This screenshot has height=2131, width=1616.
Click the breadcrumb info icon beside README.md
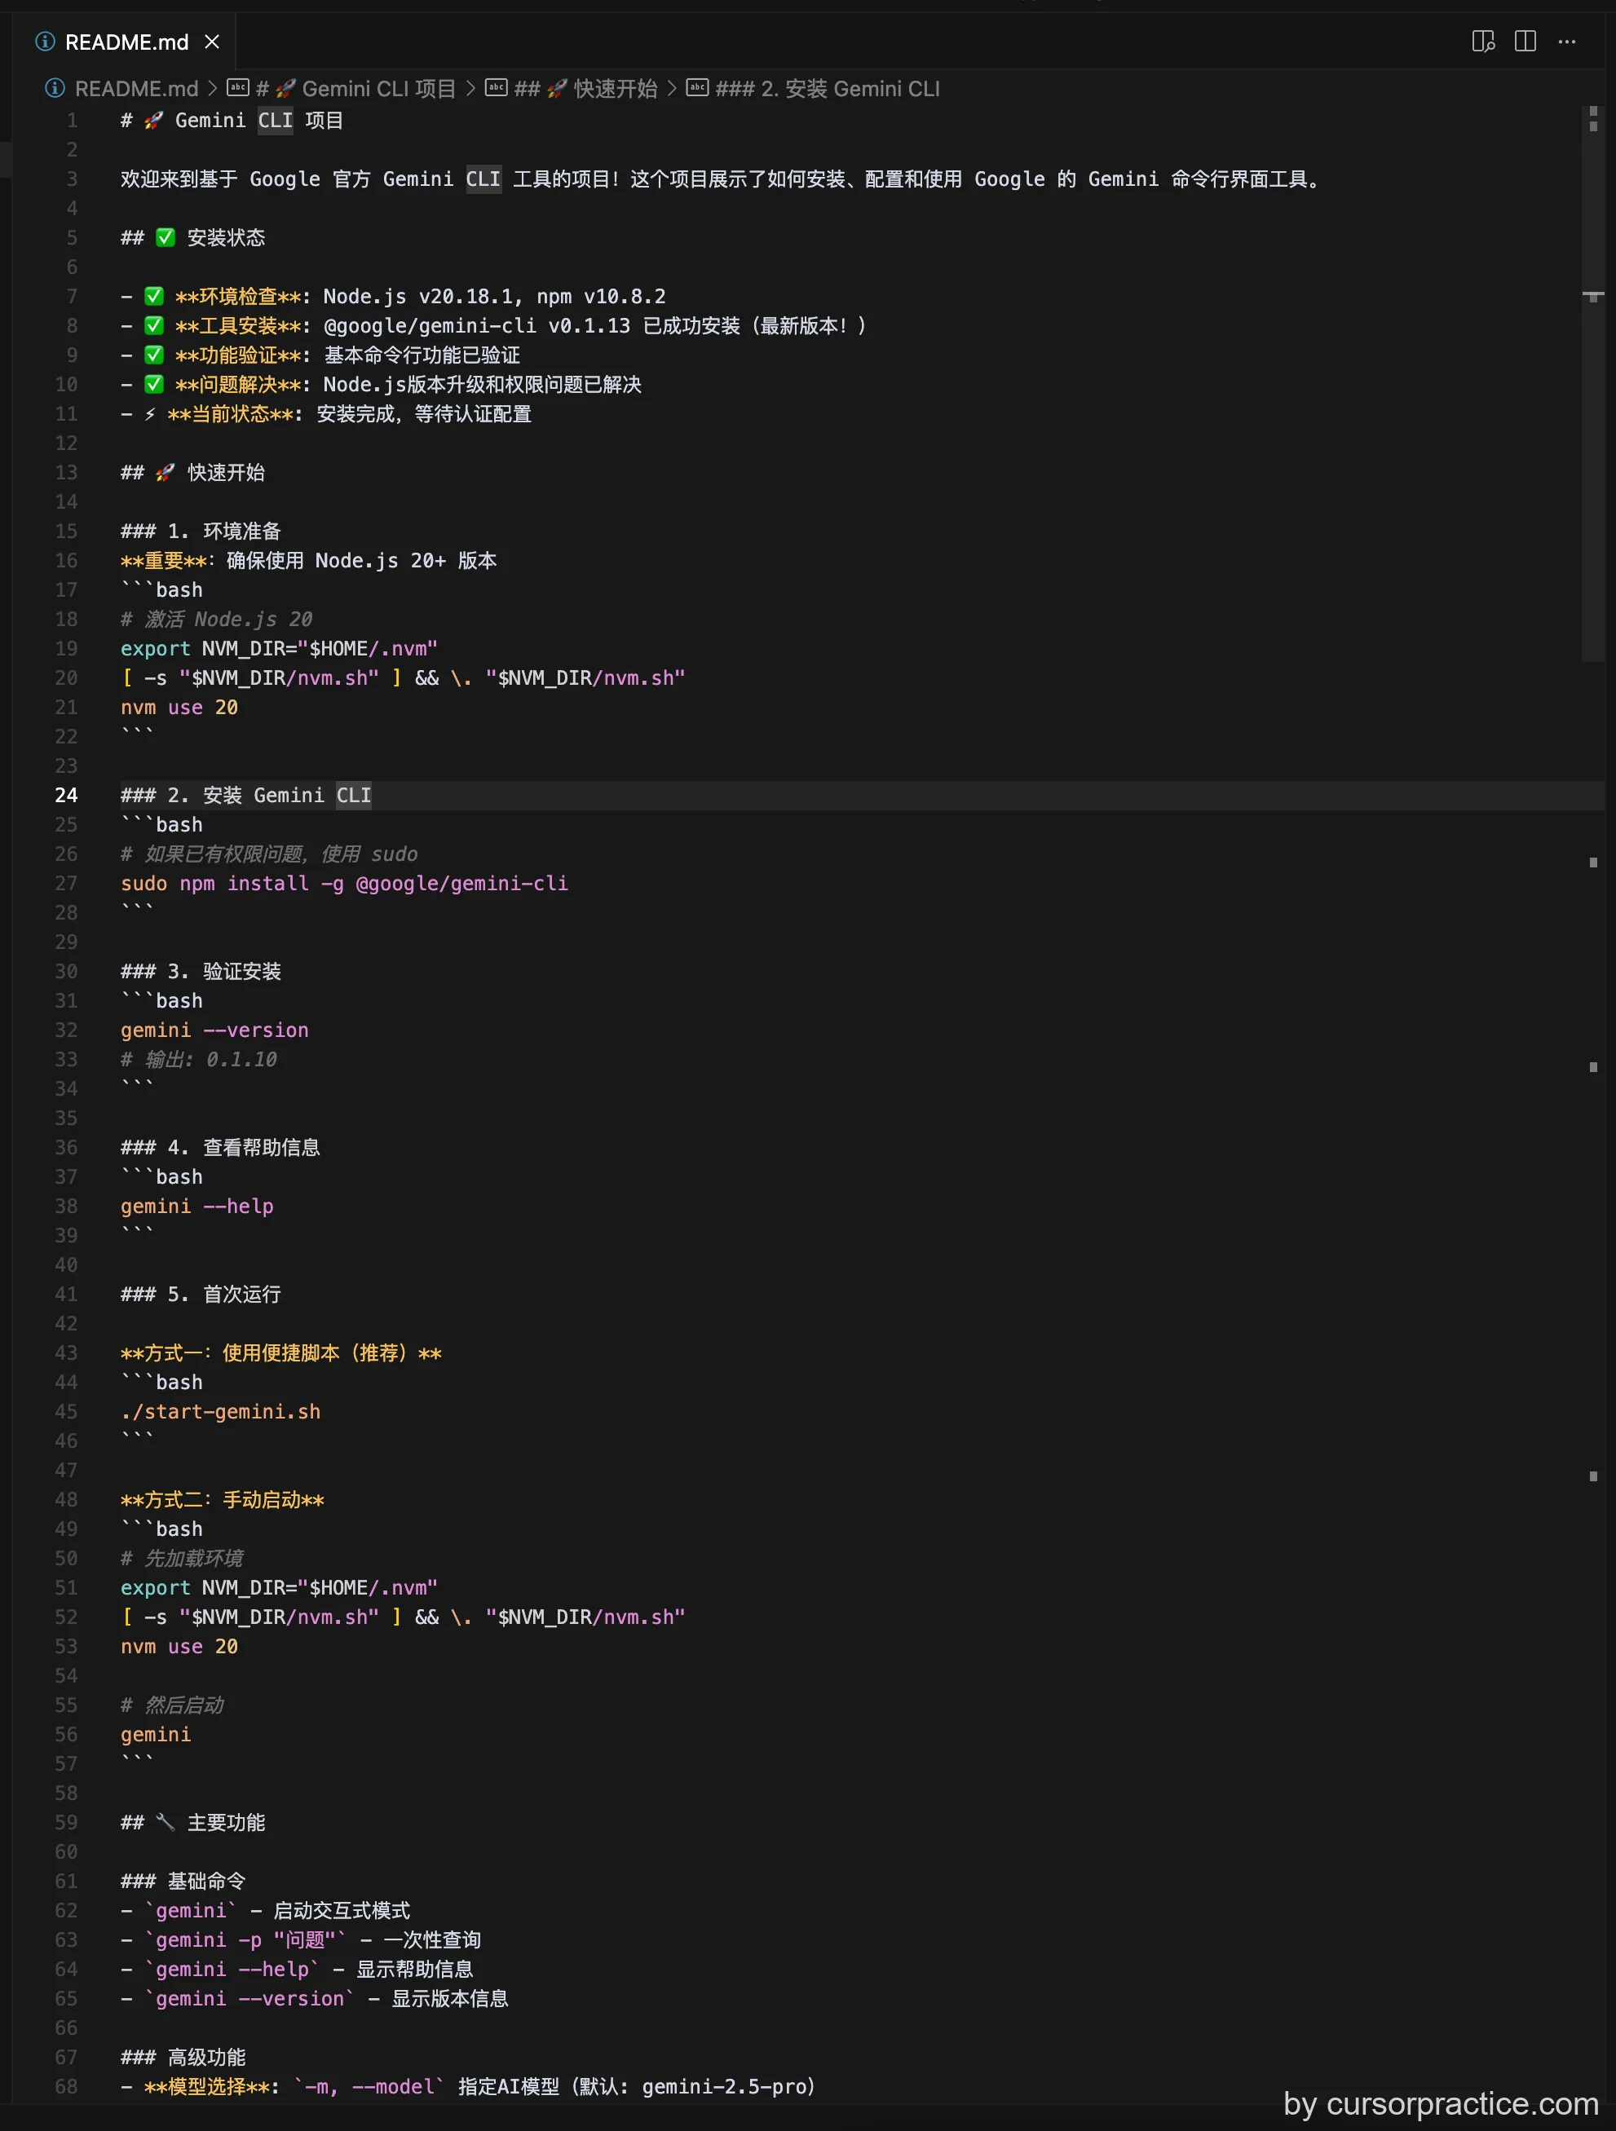point(55,89)
